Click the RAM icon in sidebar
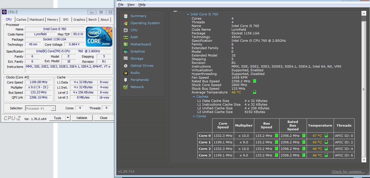Image resolution: width=370 pixels, height=178 pixels. pyautogui.click(x=126, y=37)
